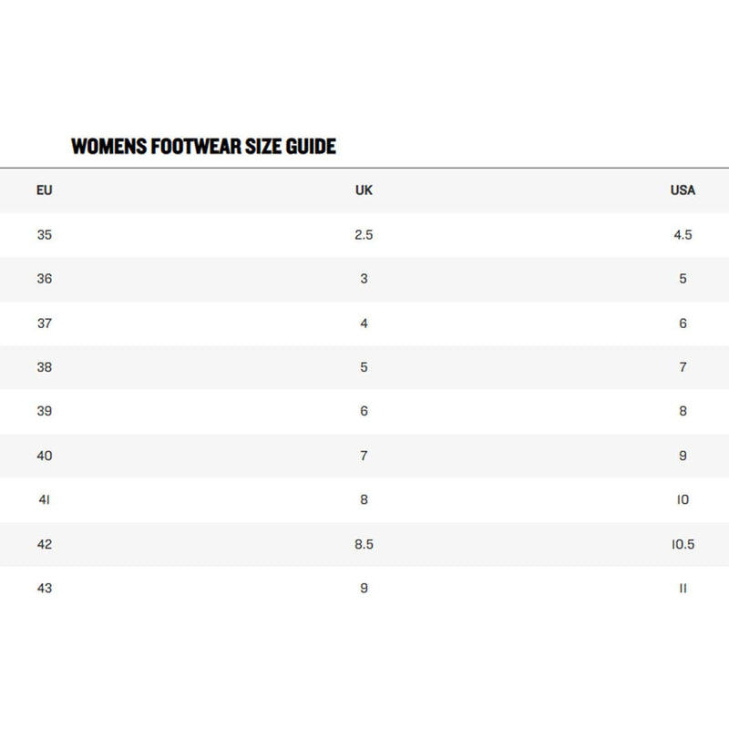The width and height of the screenshot is (729, 729).
Task: Select EU size 40 cell
Action: click(x=45, y=456)
